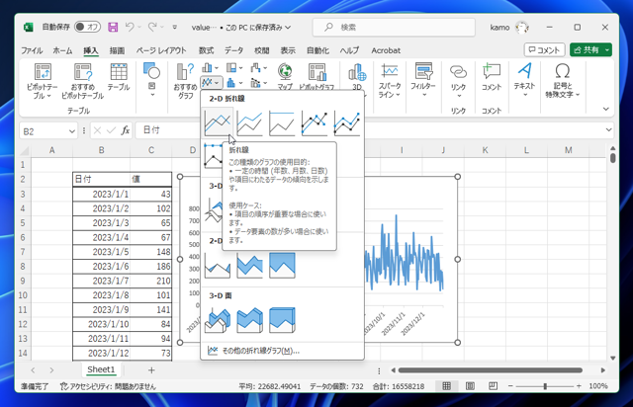Switch to Page Break Preview view
The width and height of the screenshot is (633, 407).
click(492, 386)
